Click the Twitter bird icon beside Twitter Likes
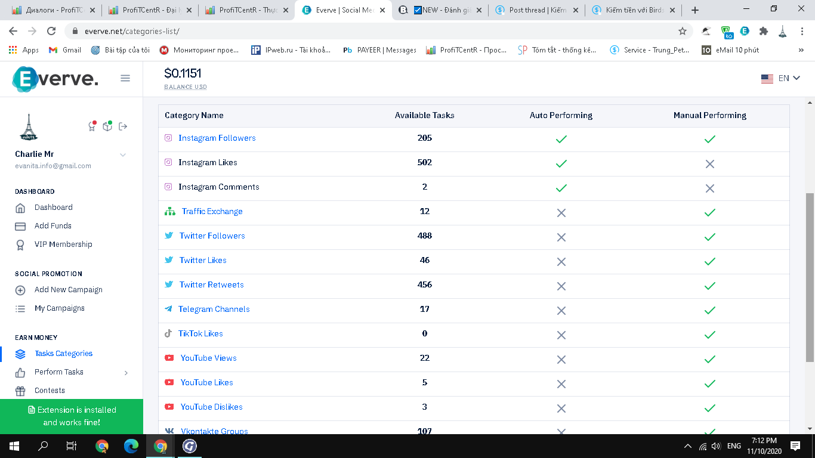The image size is (815, 458). [169, 260]
